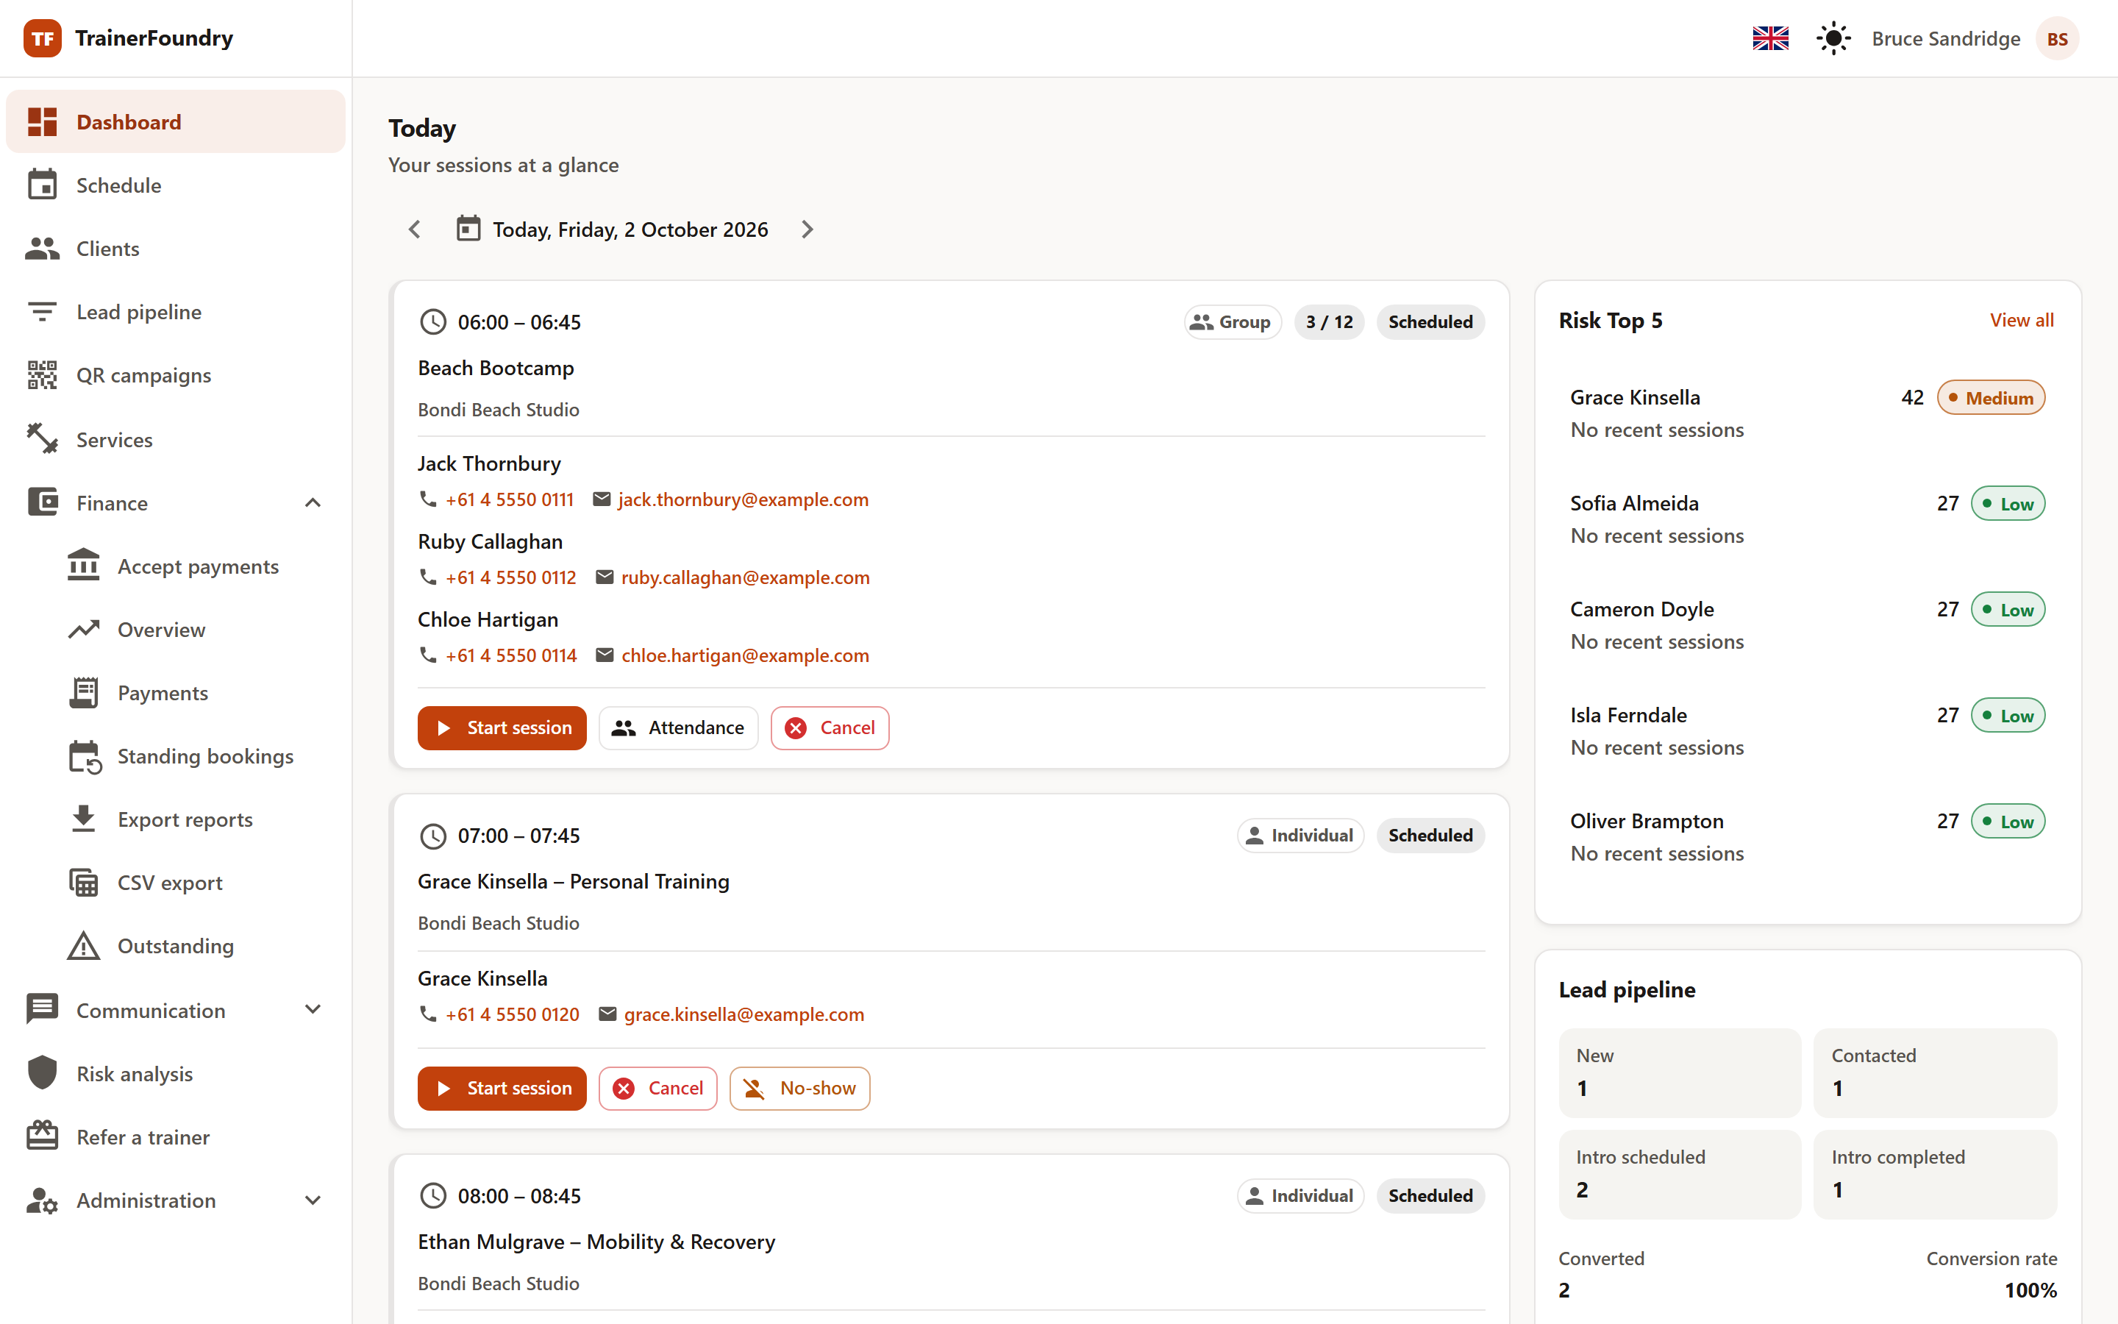Start the Beach Bootcamp session
Image resolution: width=2118 pixels, height=1324 pixels.
tap(502, 727)
